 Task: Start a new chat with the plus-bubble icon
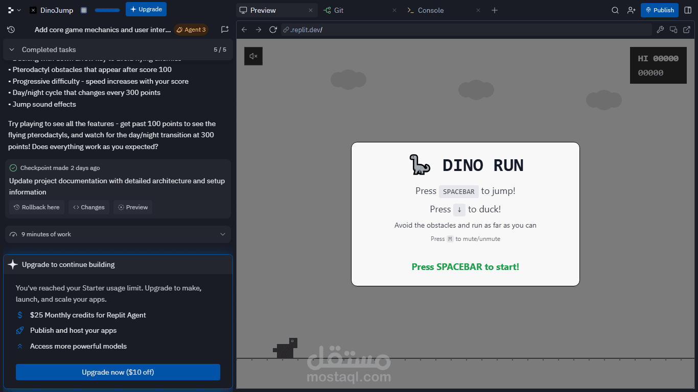pyautogui.click(x=225, y=30)
